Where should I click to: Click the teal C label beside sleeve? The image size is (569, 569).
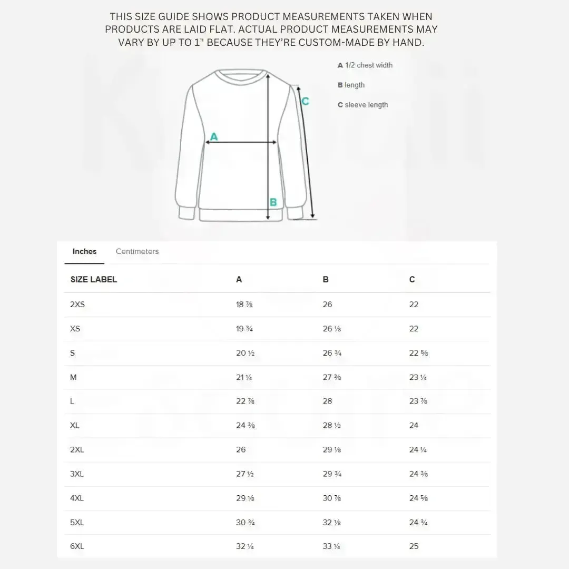tap(306, 101)
